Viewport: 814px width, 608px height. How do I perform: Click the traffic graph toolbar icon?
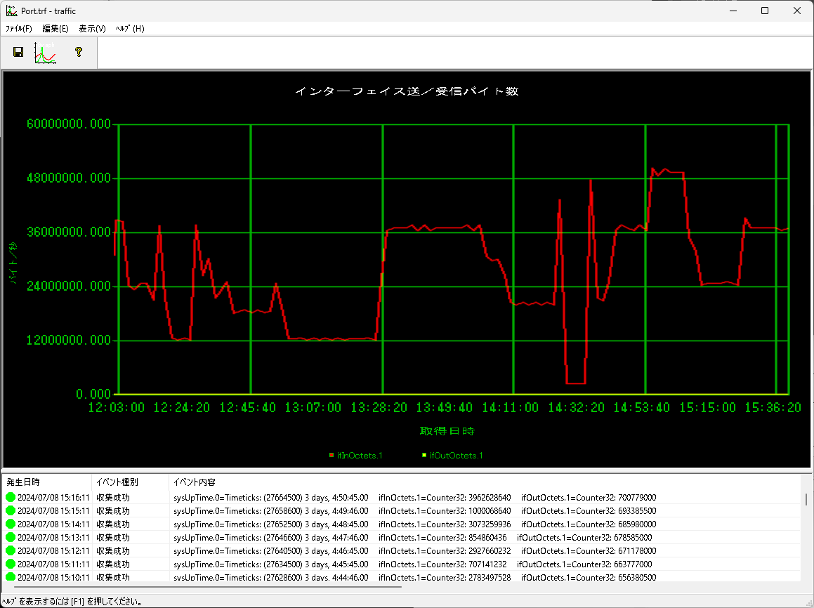45,53
